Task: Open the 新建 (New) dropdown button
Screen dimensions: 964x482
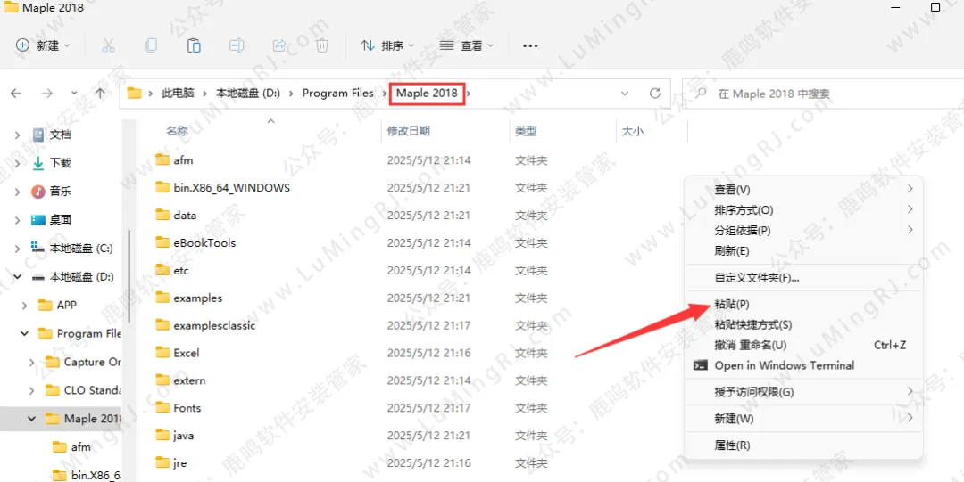Action: tap(44, 45)
